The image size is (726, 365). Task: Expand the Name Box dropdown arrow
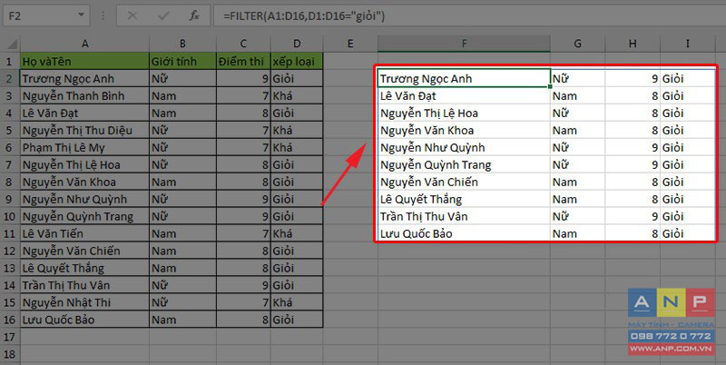(x=82, y=15)
